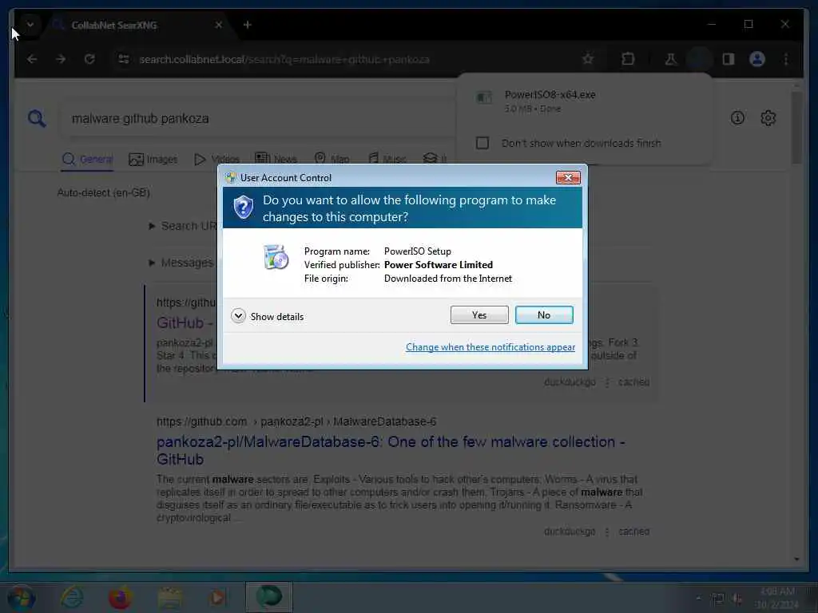Expand the Messages section
818x613 pixels.
[181, 262]
